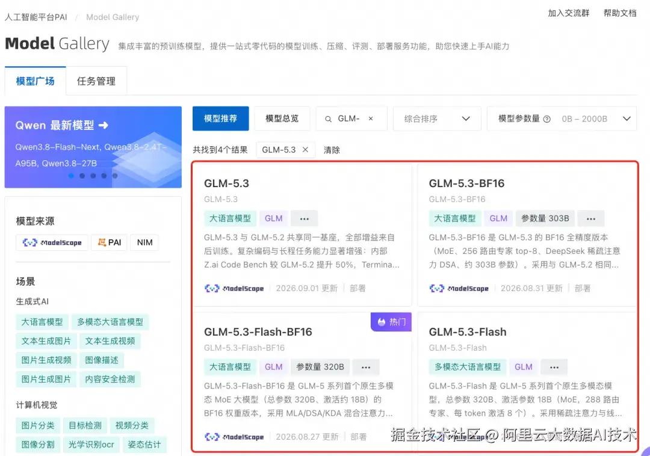This screenshot has width=650, height=456.
Task: Filter by PAI model source
Action: coord(110,242)
